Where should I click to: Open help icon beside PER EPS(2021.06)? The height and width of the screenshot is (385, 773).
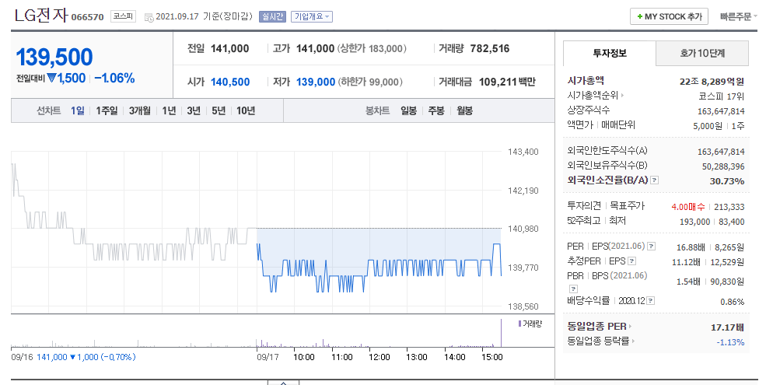point(651,246)
